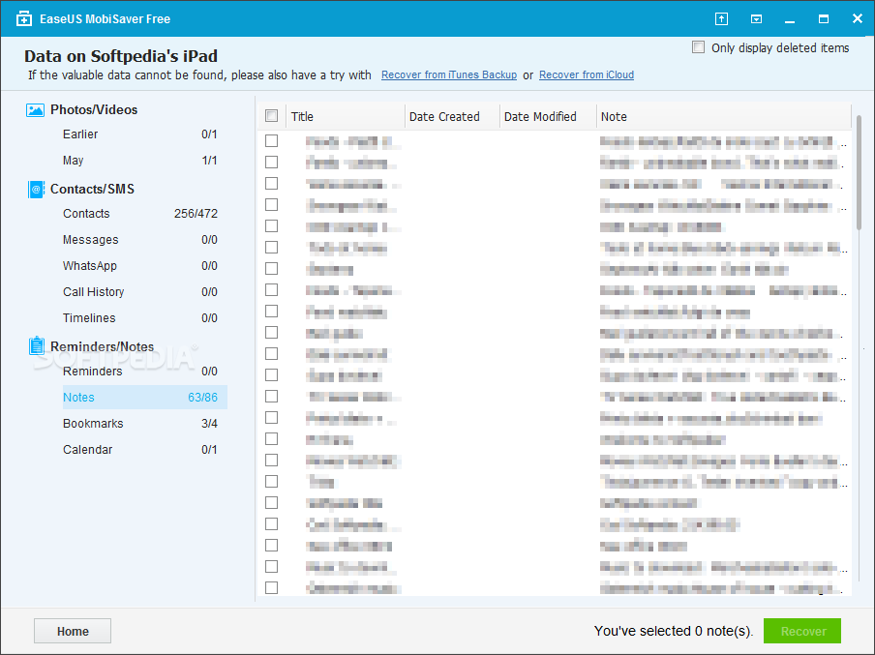Click the Contacts/SMS category icon
The image size is (875, 655).
36,189
